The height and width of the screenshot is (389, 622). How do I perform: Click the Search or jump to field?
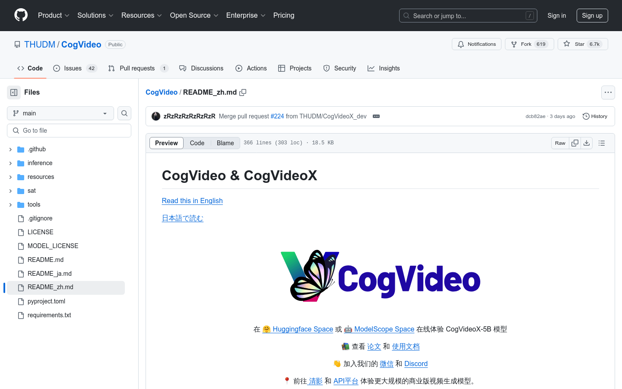[x=468, y=16]
